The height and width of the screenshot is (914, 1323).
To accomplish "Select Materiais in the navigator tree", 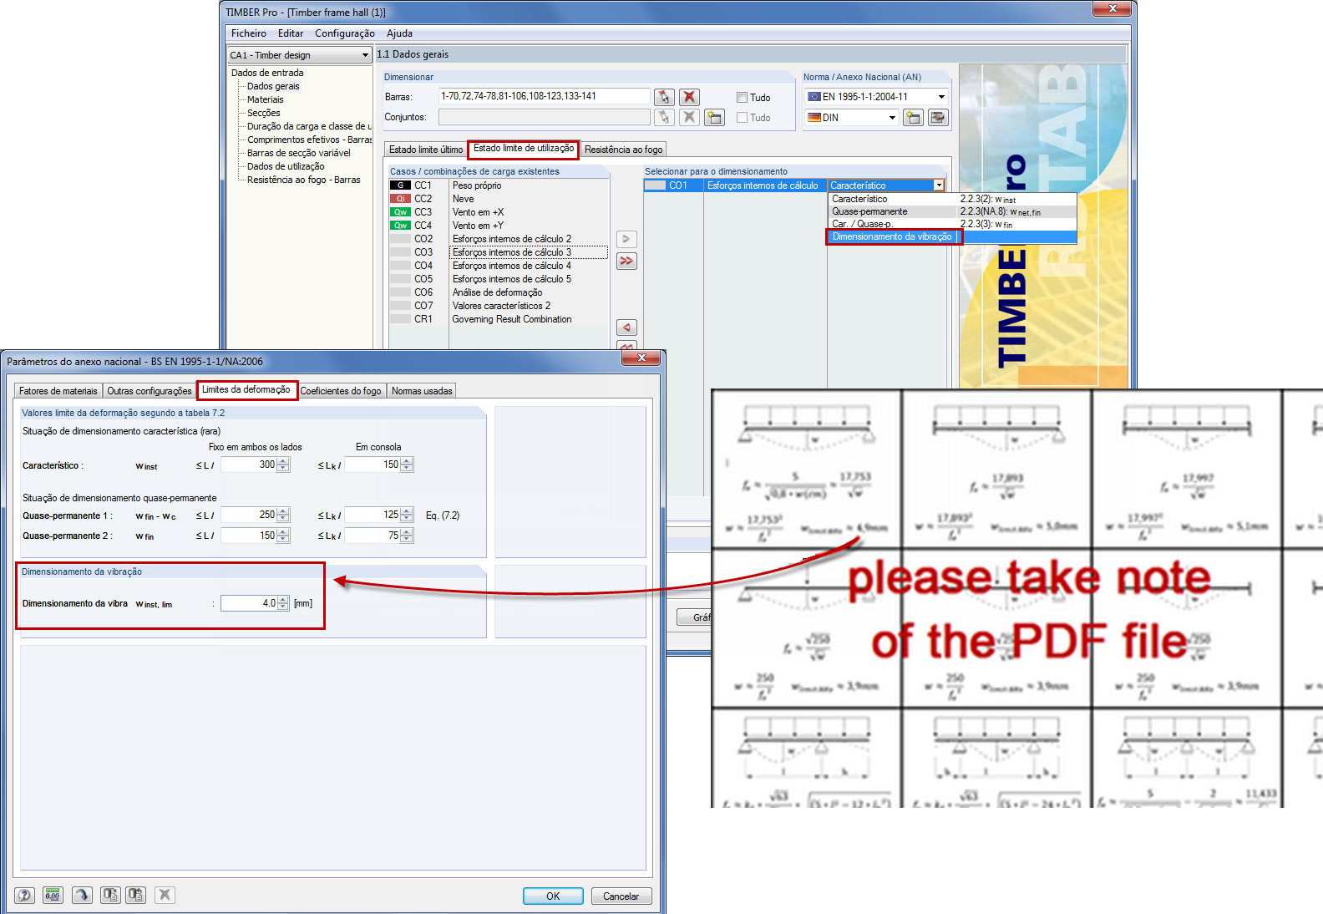I will pyautogui.click(x=266, y=99).
